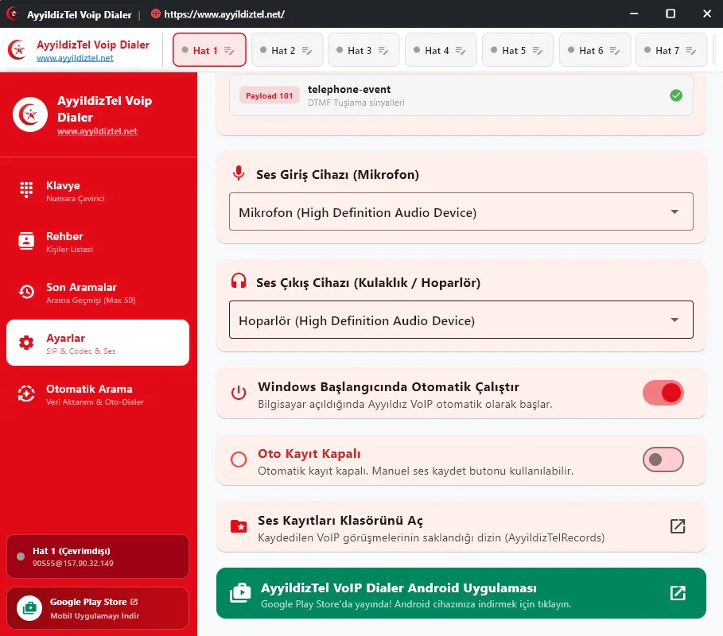Click www.ayyildiztel.net link in the header
Screen dimensions: 723x636
click(x=75, y=58)
